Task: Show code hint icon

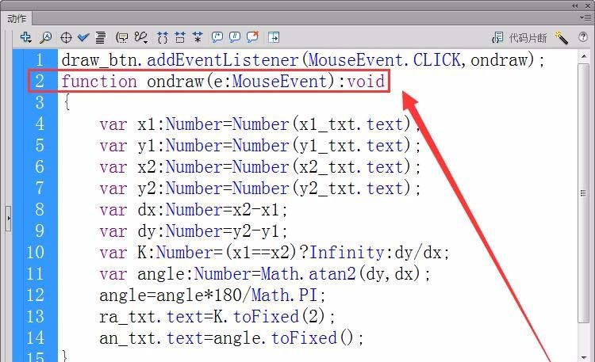Action: click(x=122, y=37)
